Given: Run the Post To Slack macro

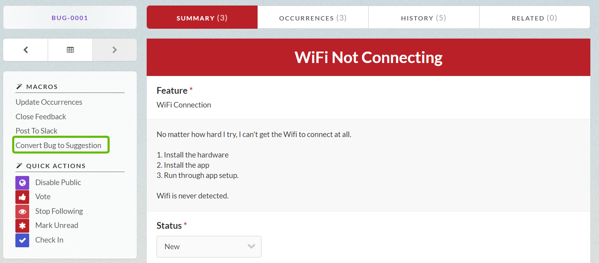Looking at the screenshot, I should (x=37, y=131).
